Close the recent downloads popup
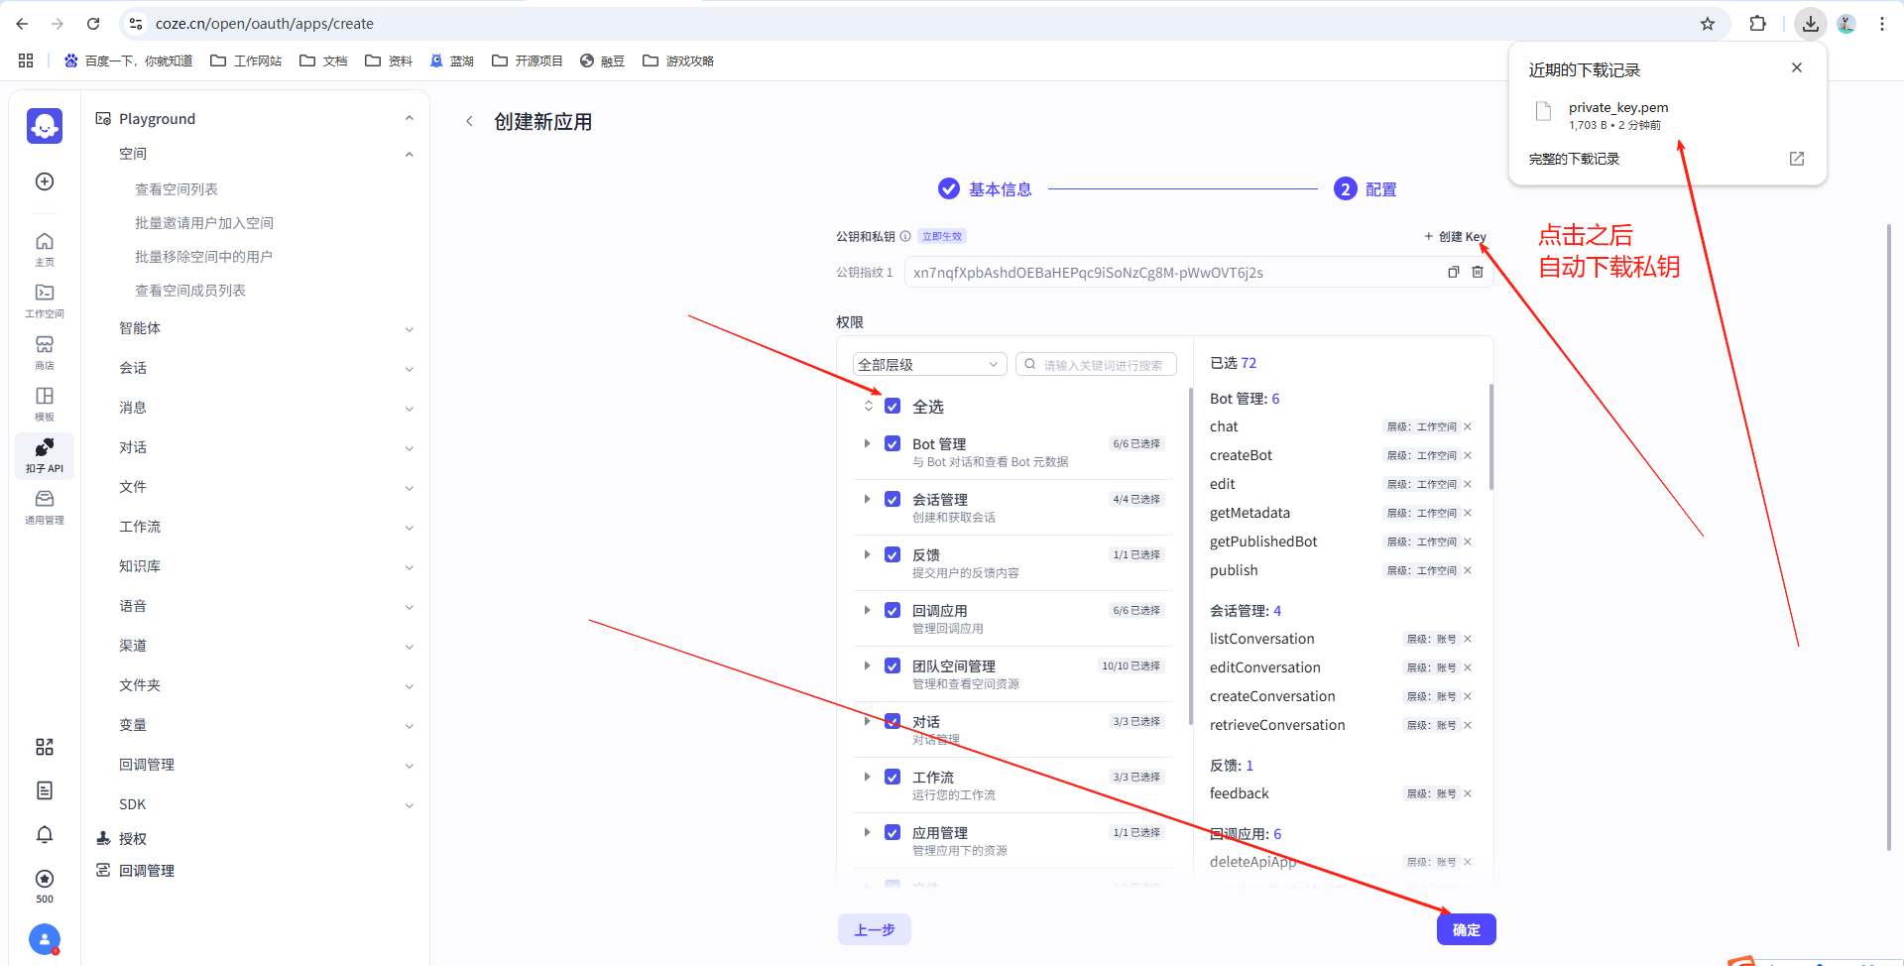The height and width of the screenshot is (966, 1904). [1797, 67]
